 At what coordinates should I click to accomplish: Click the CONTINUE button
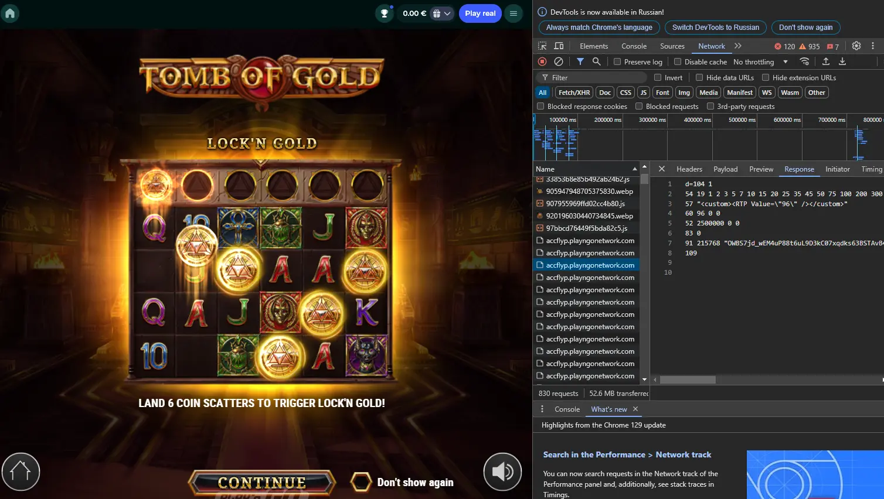click(x=262, y=483)
